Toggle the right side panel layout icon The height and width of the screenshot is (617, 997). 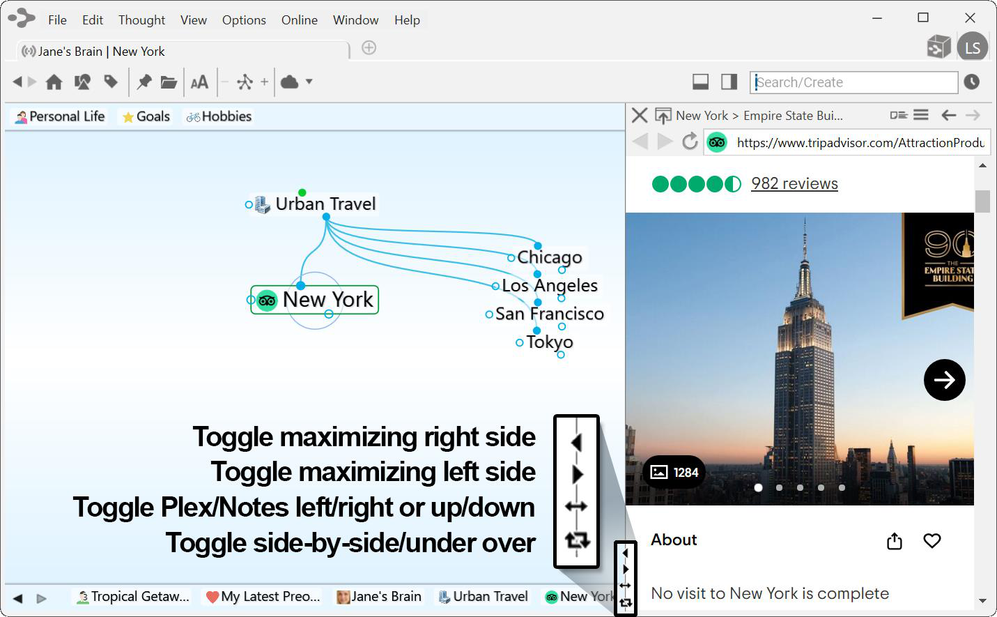[x=729, y=82]
